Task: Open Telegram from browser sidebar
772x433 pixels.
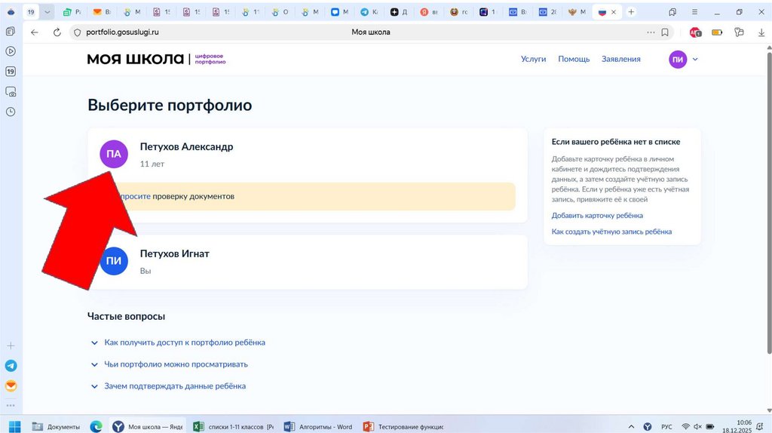Action: click(x=11, y=366)
